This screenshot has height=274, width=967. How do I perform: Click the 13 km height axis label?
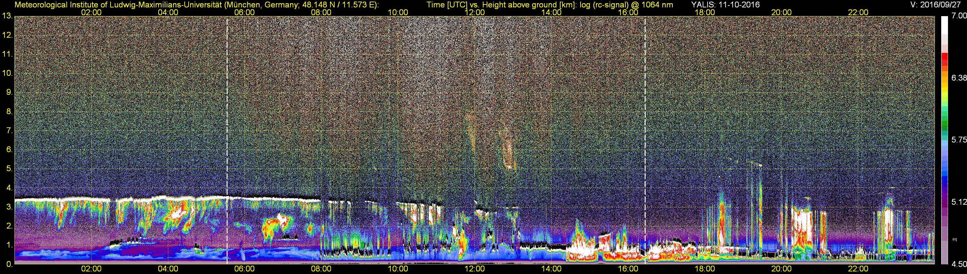click(x=7, y=16)
